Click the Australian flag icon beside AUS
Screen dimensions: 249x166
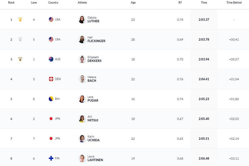[x=51, y=59]
